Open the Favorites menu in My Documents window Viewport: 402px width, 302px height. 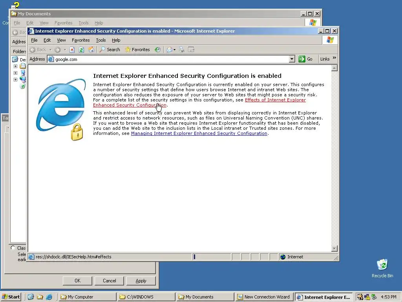(63, 23)
